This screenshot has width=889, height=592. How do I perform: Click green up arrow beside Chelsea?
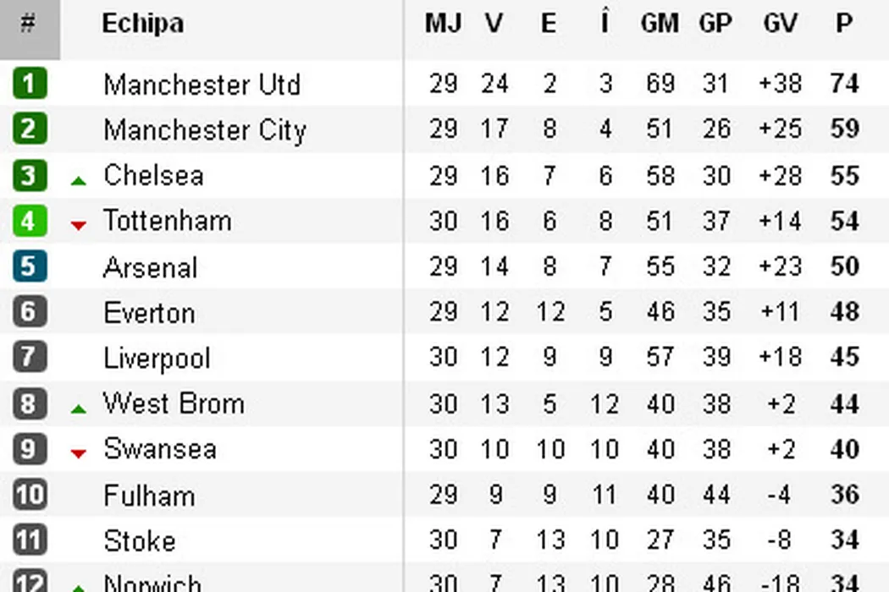click(79, 179)
